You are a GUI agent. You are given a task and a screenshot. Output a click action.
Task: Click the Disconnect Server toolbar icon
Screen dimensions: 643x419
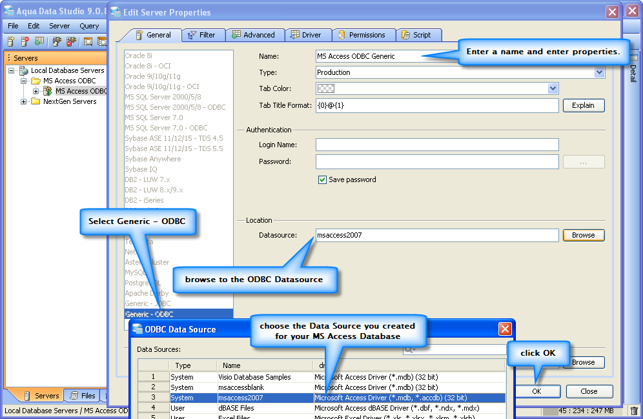coord(72,41)
